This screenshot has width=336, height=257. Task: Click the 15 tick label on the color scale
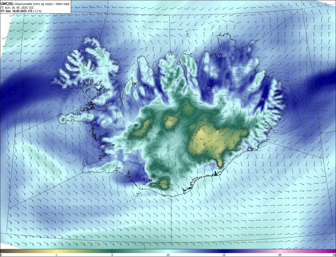point(224,255)
